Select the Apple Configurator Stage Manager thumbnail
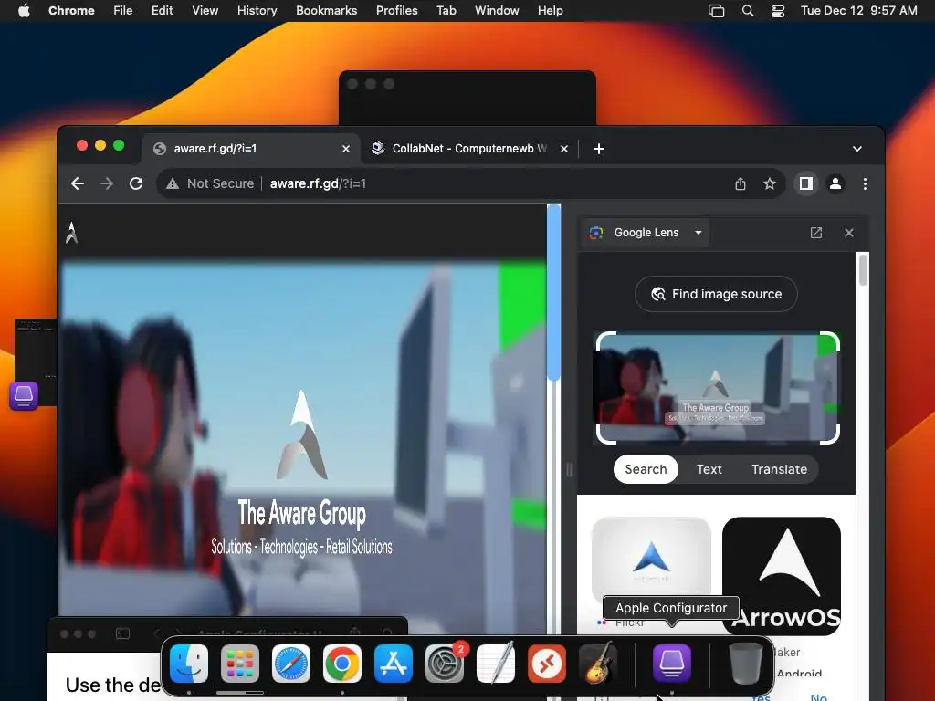935x701 pixels. [x=35, y=362]
